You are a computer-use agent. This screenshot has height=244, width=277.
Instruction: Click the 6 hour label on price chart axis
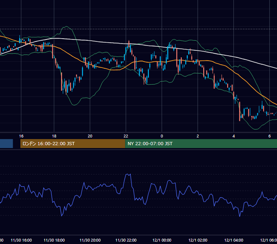point(269,136)
